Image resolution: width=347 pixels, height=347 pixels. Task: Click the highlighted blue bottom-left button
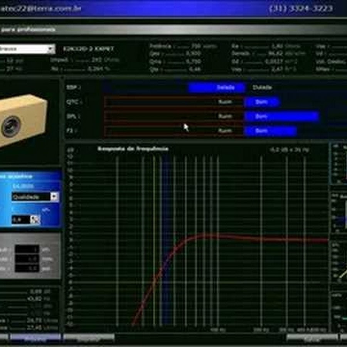tap(35, 338)
